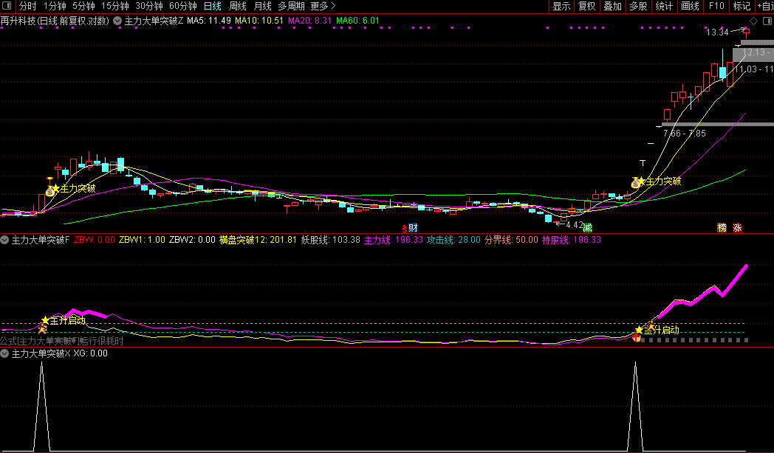The image size is (774, 453).
Task: Click the MA5: 11.49 value
Action: click(x=209, y=21)
